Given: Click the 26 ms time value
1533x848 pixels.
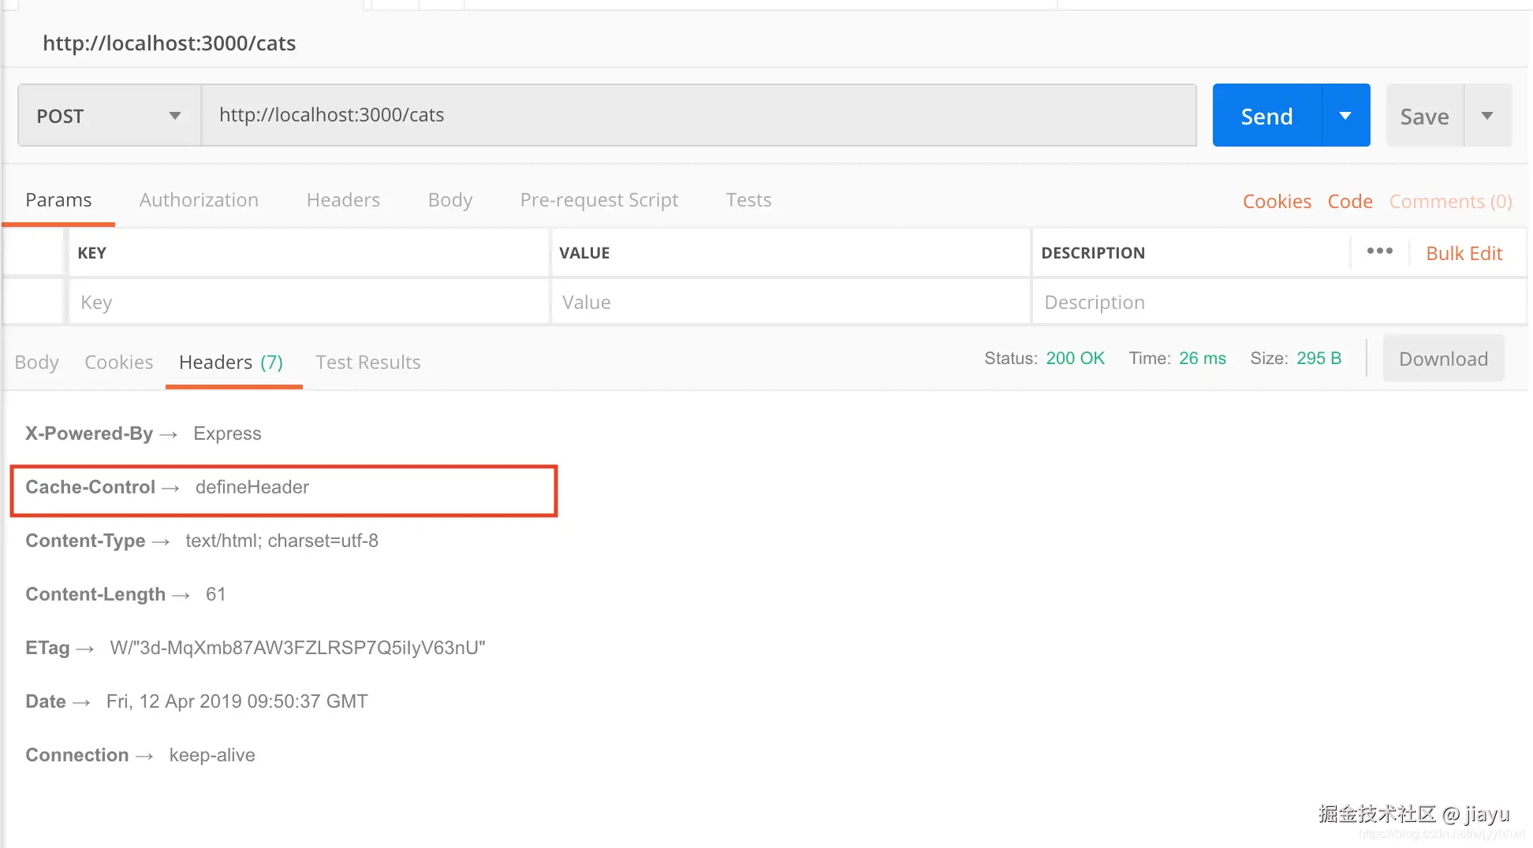Looking at the screenshot, I should (x=1203, y=359).
